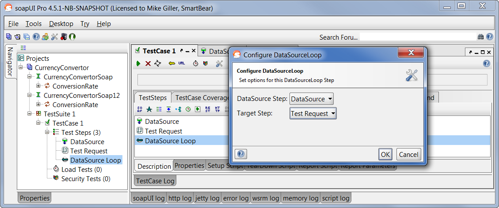
Task: Add HTTP request step icon
Action: tap(217, 109)
